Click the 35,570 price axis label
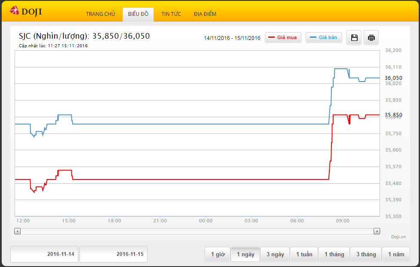420x267 pixels. coord(393,167)
